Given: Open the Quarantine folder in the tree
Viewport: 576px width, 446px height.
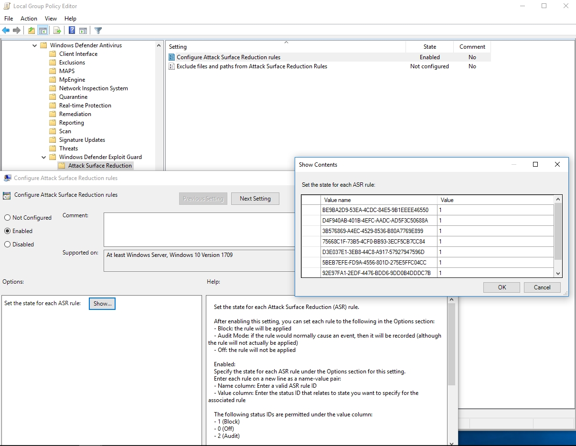Looking at the screenshot, I should point(73,97).
